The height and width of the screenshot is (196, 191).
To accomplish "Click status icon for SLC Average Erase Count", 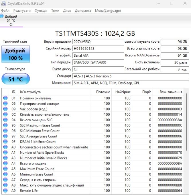I will [5, 136].
